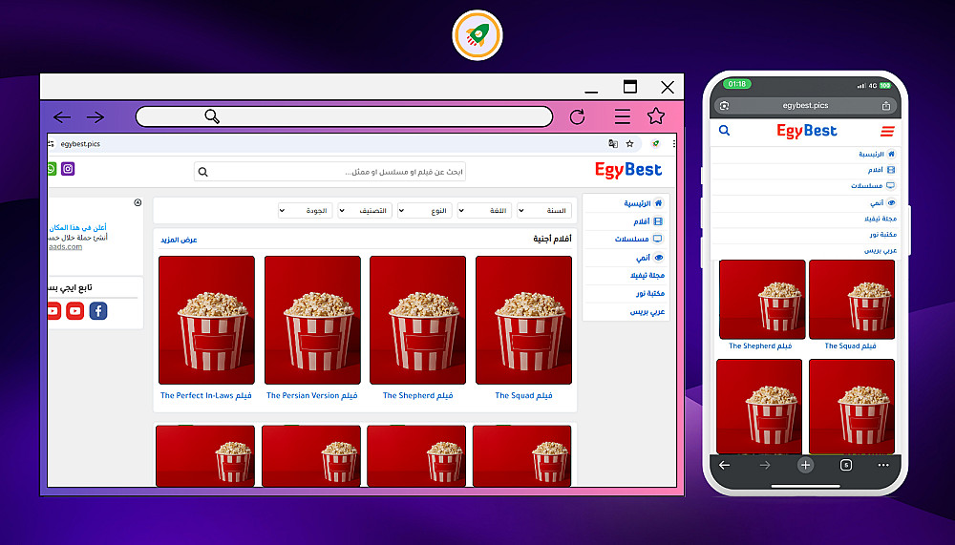Open the three-dot menu of the desktop browser
This screenshot has height=545, width=955.
point(673,144)
